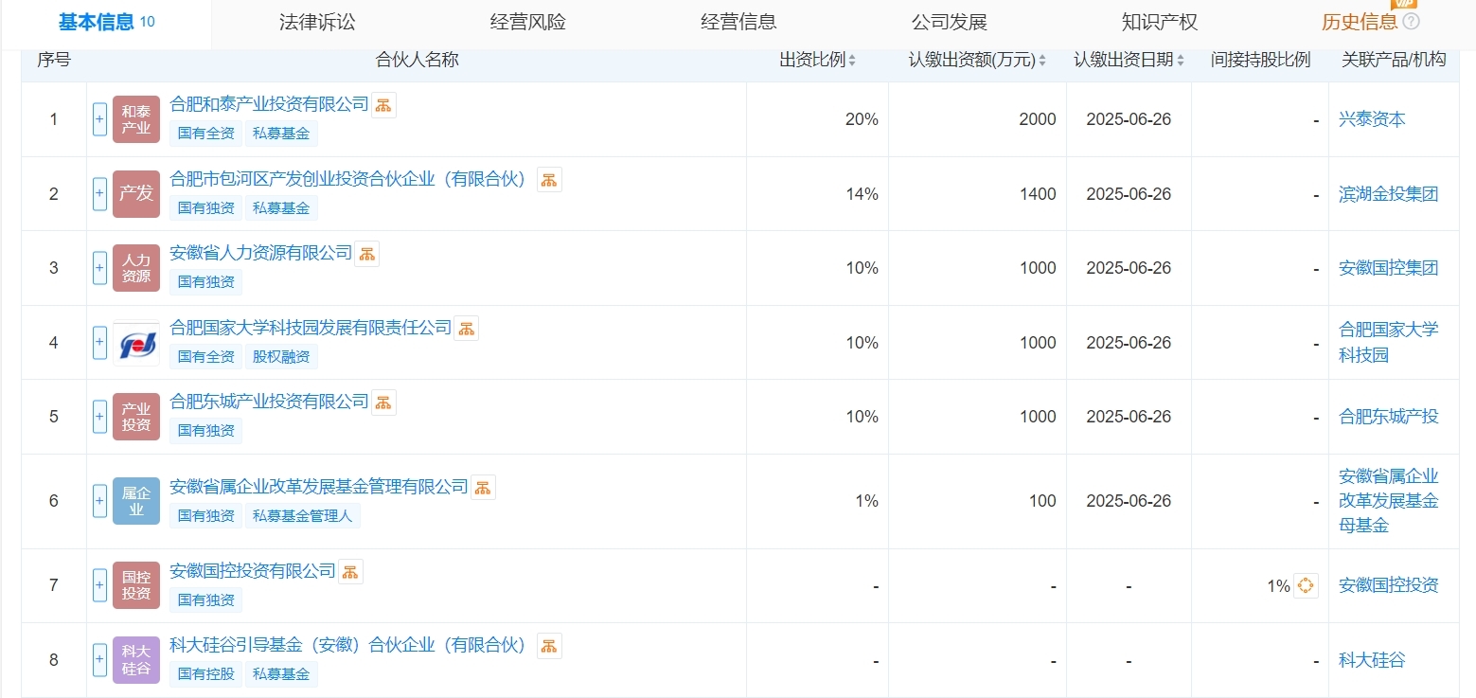Click 股权融资 tag in row 4
This screenshot has height=698, width=1476.
coord(281,357)
